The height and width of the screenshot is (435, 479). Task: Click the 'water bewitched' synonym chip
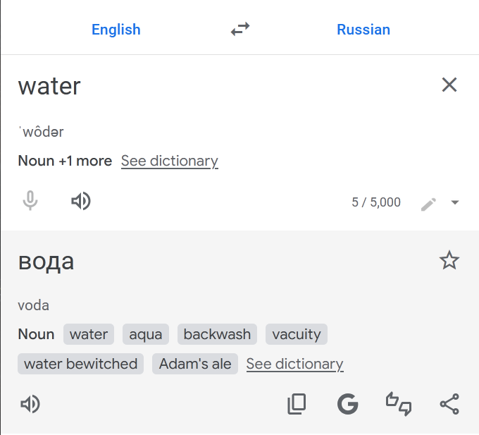(x=80, y=364)
